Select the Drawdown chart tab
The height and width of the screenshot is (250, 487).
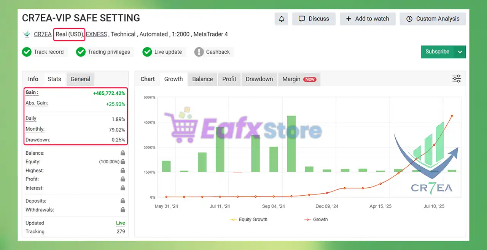(259, 79)
